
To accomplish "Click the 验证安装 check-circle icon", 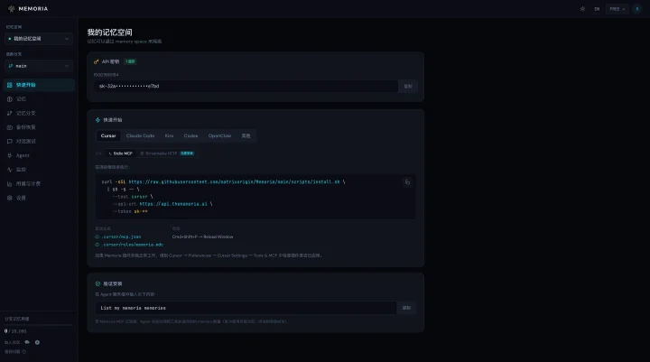I will coord(97,284).
